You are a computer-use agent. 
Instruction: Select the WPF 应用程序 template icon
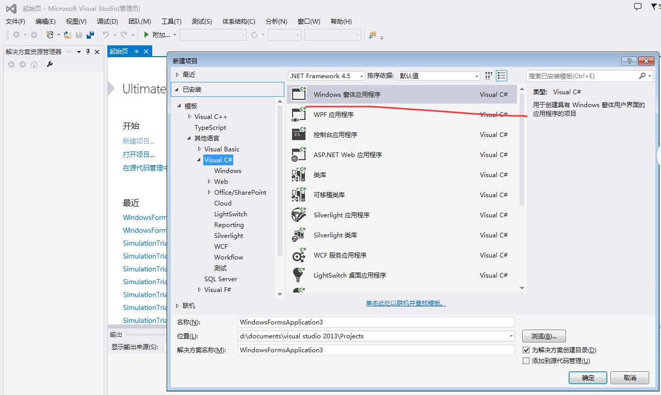(x=298, y=114)
